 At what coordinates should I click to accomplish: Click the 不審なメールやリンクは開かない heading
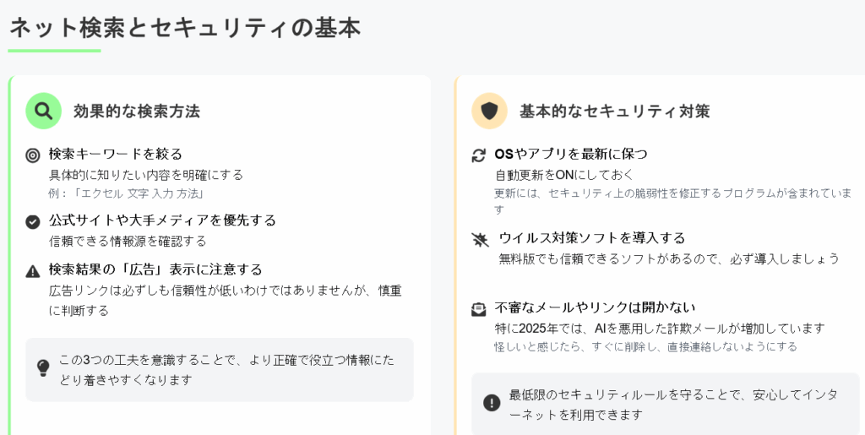coord(595,307)
